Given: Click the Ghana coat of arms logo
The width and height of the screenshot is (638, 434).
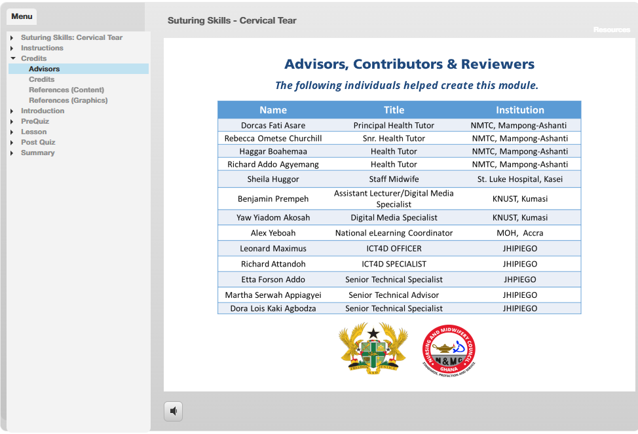Looking at the screenshot, I should click(373, 348).
